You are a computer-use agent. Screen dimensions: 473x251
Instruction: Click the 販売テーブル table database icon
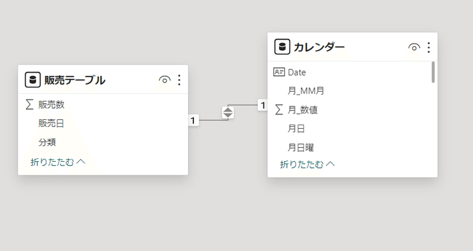coord(33,80)
